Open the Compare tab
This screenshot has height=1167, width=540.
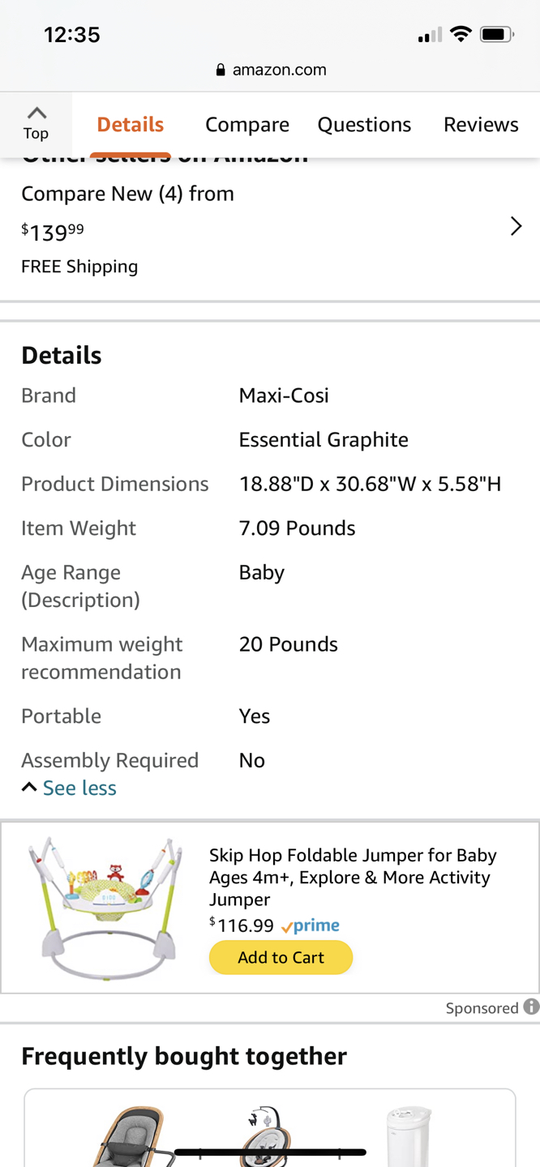pos(246,125)
